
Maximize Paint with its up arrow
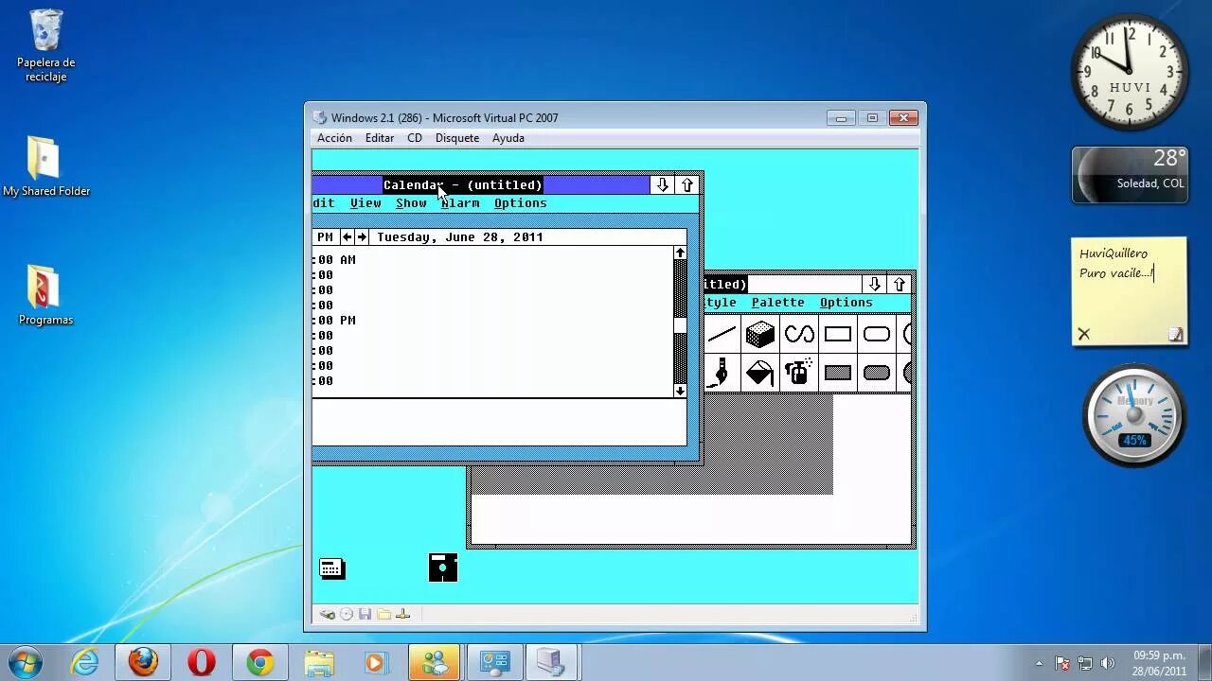point(900,285)
